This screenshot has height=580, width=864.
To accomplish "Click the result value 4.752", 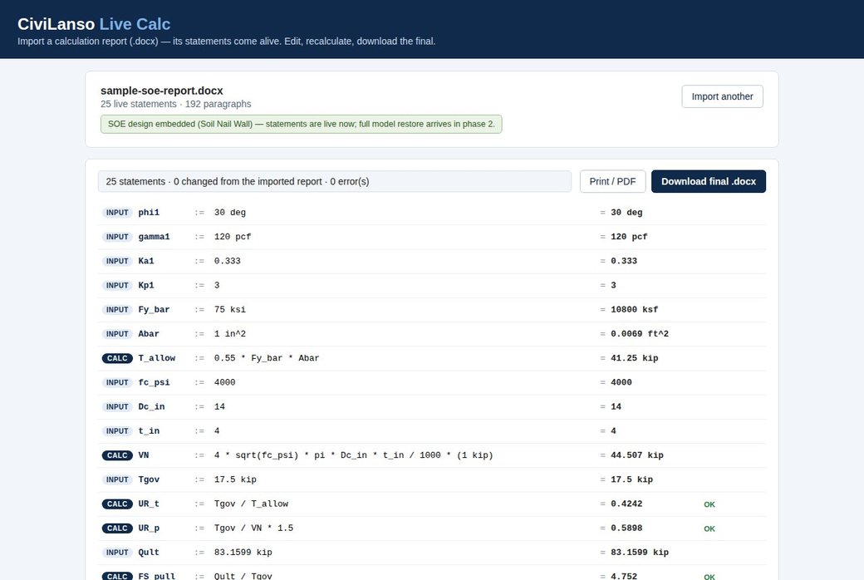I will (x=624, y=576).
